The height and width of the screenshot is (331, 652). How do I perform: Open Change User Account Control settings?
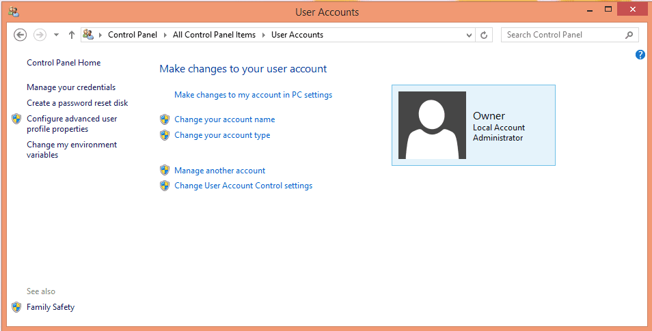coord(243,186)
